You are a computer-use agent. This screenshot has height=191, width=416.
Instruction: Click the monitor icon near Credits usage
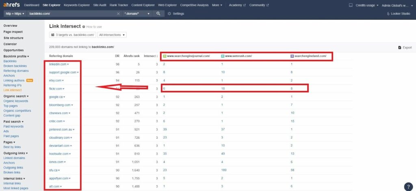coord(351,5)
